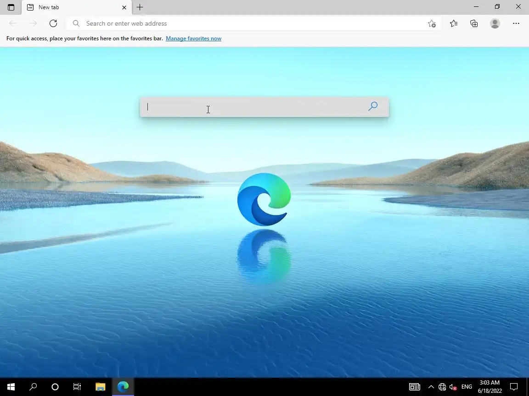Viewport: 529px width, 396px height.
Task: Open Task View
Action: pos(77,386)
